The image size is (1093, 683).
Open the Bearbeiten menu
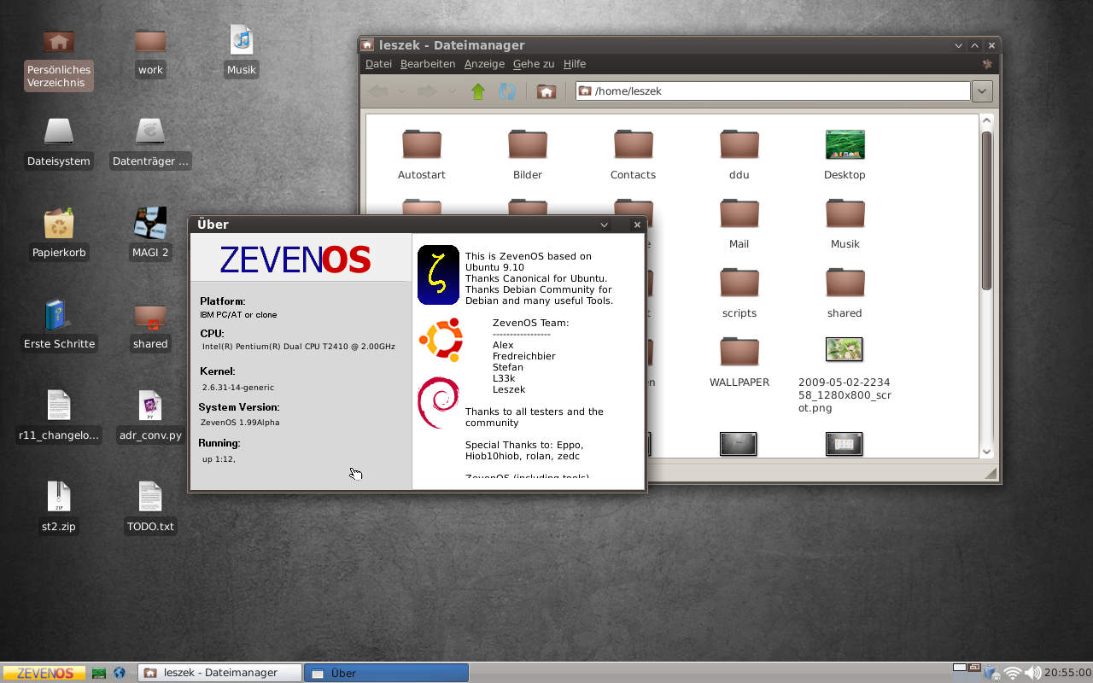428,64
